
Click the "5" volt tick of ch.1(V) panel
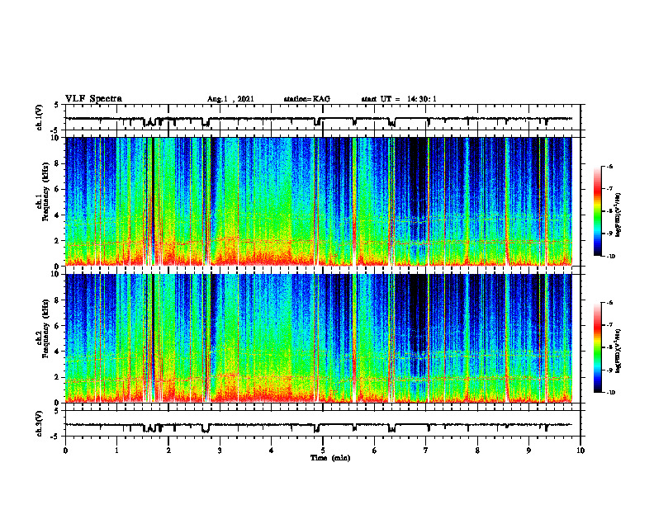coord(57,105)
